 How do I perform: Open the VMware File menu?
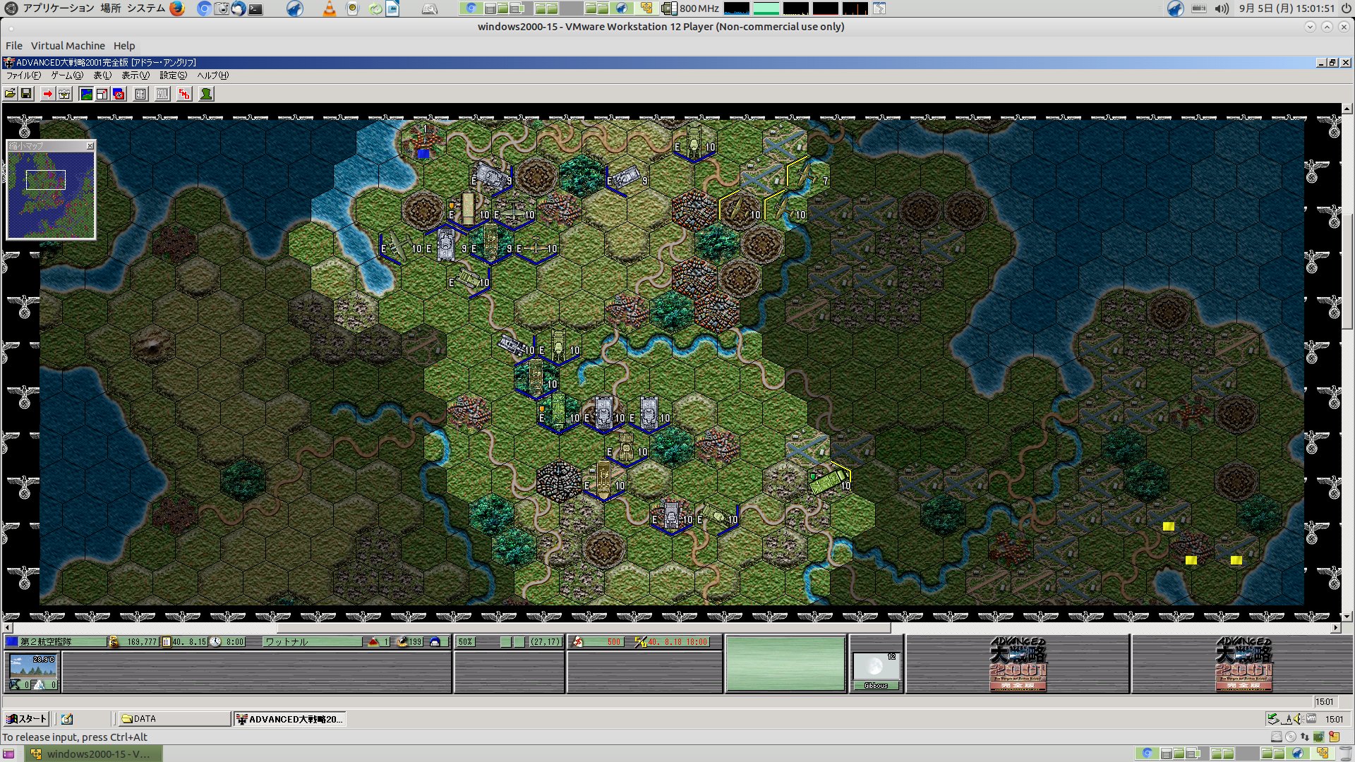tap(14, 46)
